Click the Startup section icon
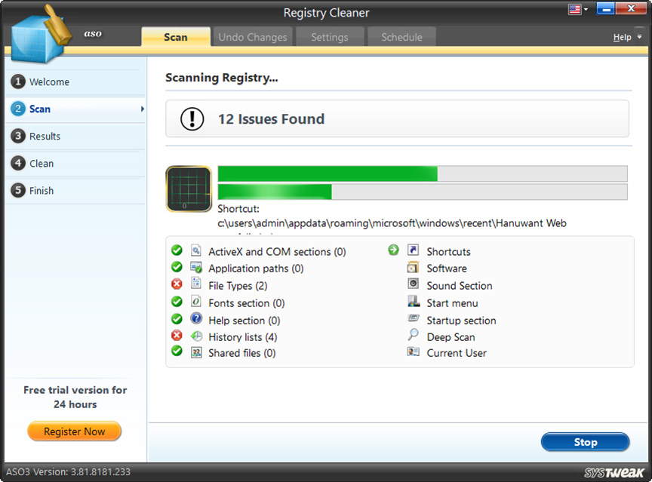 411,320
